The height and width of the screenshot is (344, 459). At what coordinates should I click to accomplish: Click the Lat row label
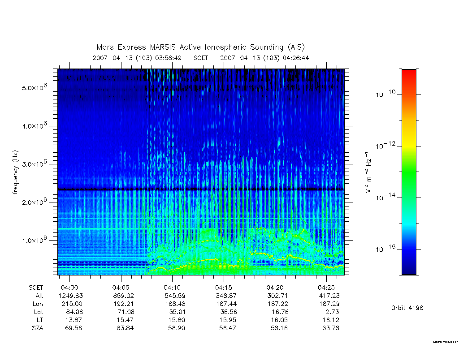39,312
